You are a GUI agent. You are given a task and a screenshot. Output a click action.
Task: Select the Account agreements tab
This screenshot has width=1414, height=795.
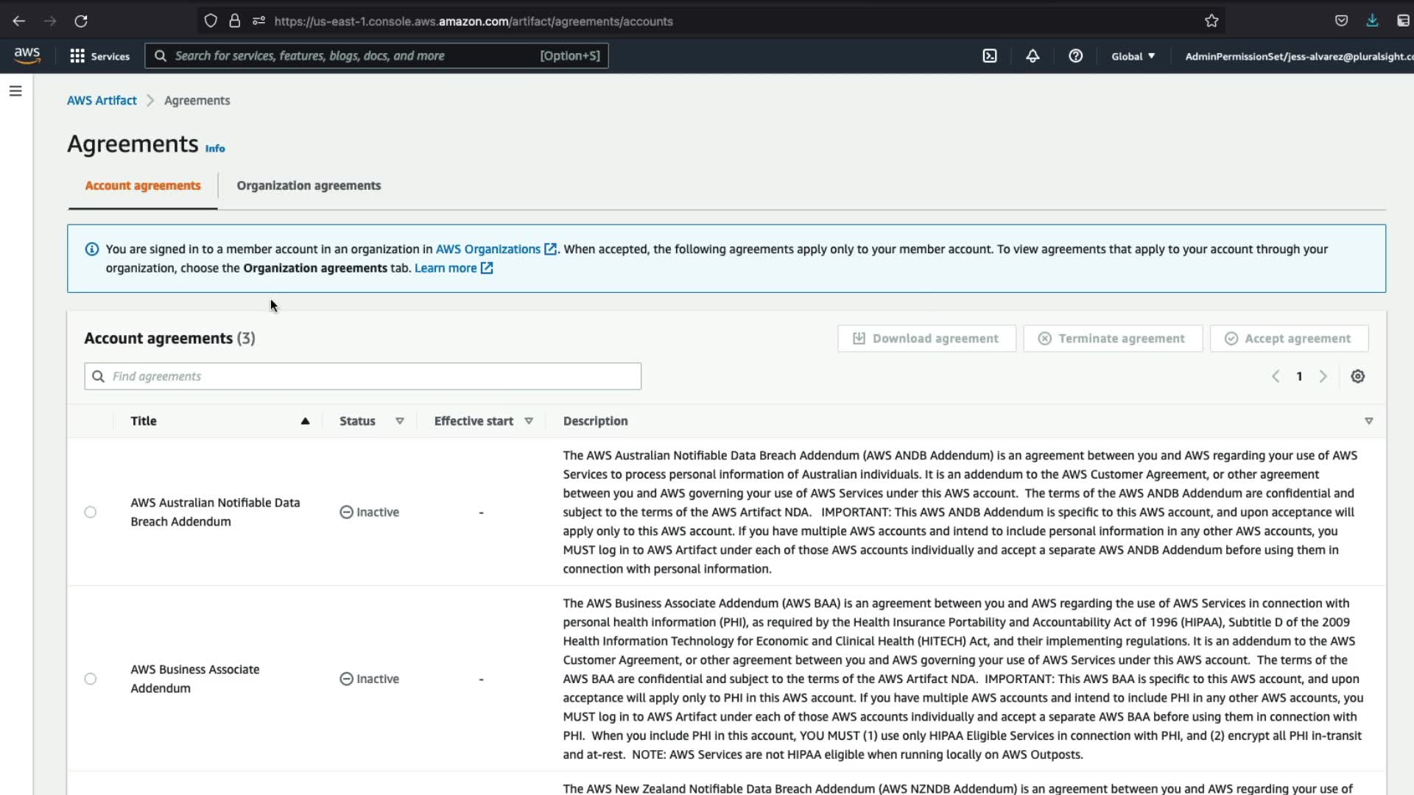click(x=143, y=185)
